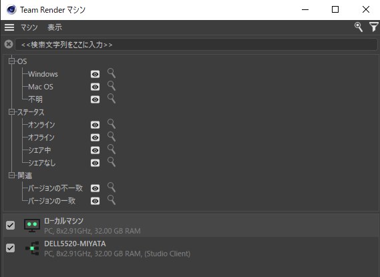Click magnifier icon next to Mac OS

[x=112, y=86]
